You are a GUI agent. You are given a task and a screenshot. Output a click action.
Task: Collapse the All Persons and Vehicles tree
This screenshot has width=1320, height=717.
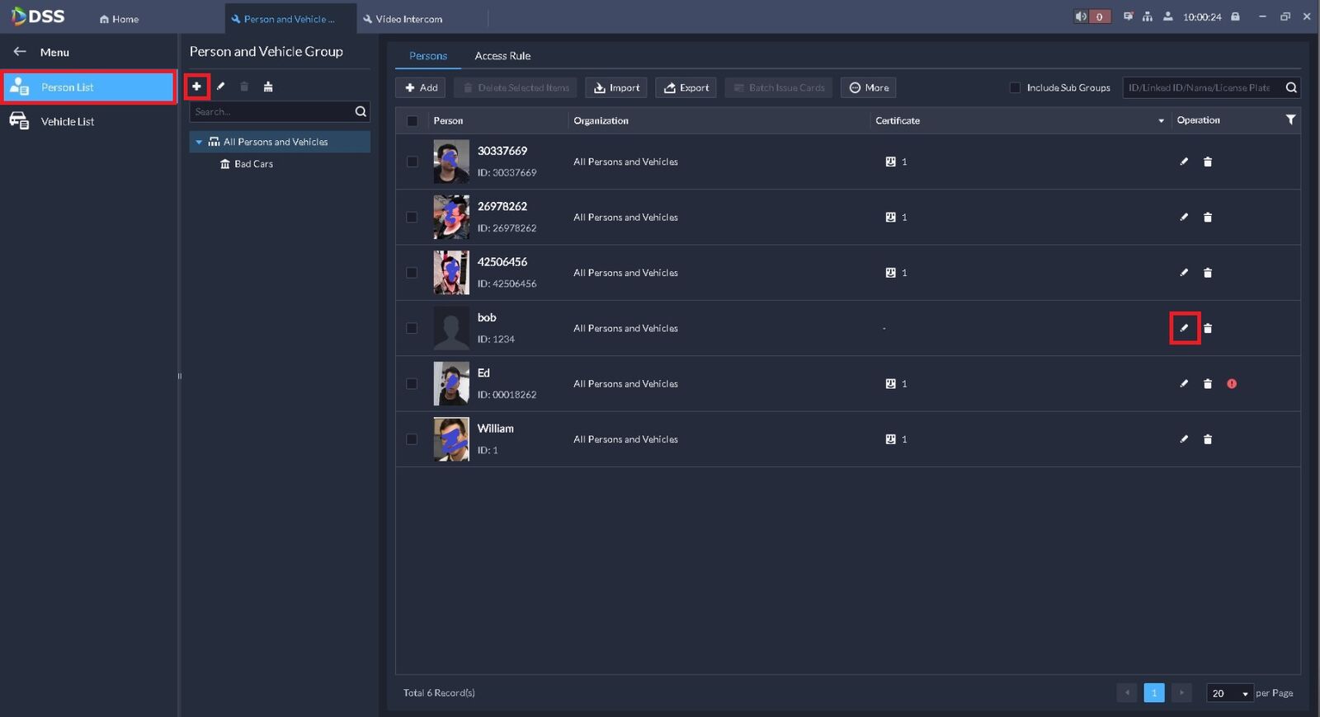coord(199,143)
